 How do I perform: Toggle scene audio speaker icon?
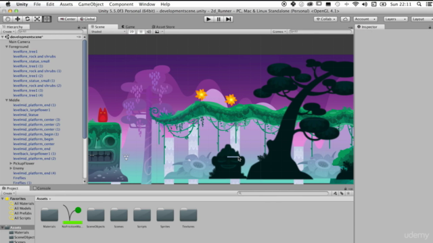149,32
